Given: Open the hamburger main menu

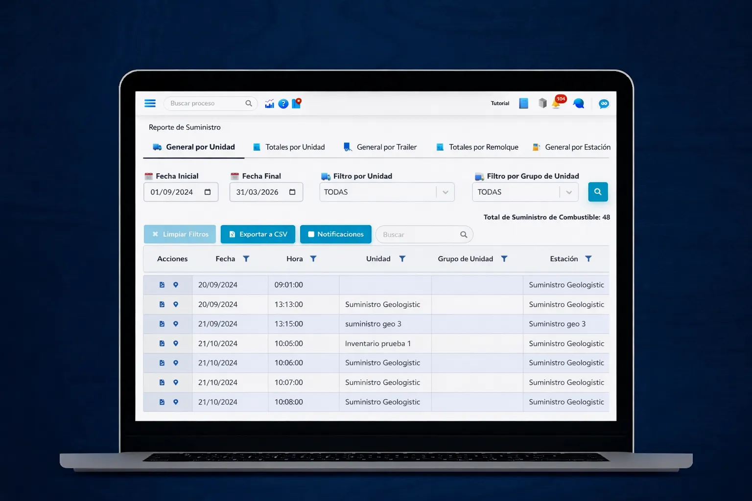Looking at the screenshot, I should pyautogui.click(x=150, y=103).
